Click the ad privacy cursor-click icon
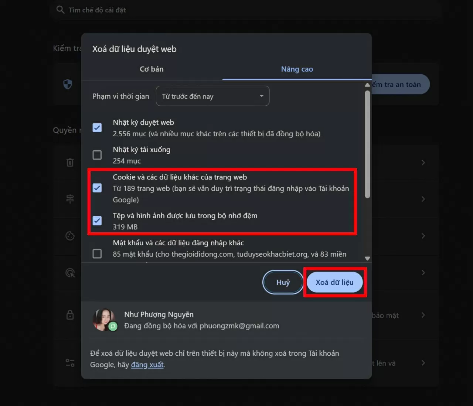Screen dimensions: 473x406 (70, 273)
